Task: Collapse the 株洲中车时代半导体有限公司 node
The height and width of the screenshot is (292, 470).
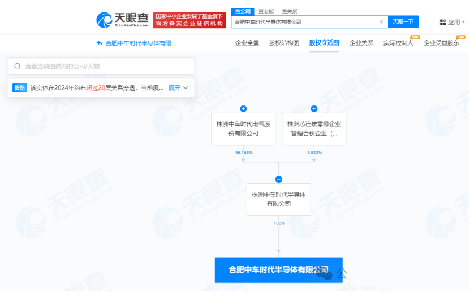Action: pos(278,179)
